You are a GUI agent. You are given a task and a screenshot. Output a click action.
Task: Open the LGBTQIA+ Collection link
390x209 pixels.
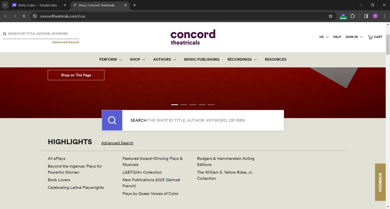point(142,172)
